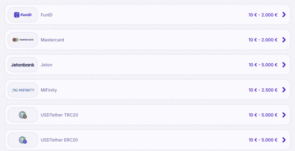Click MiFinity's 10 € - 2.500 € limit
The width and height of the screenshot is (295, 151).
(263, 90)
